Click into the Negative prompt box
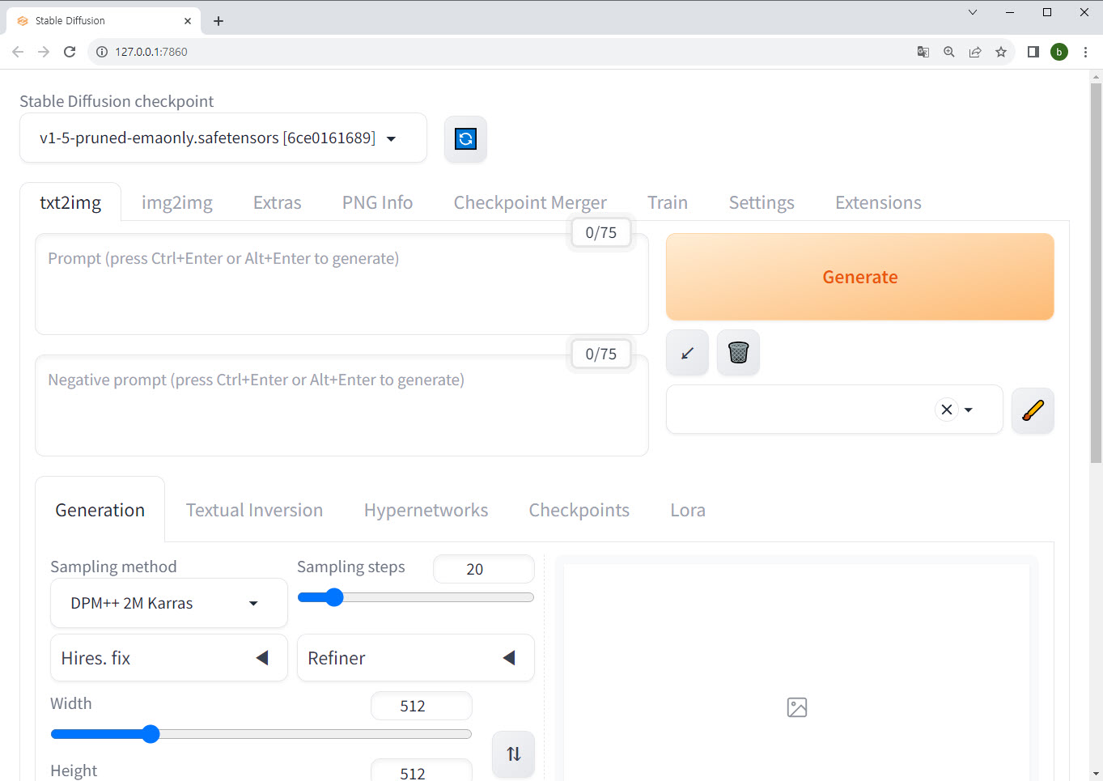Viewport: 1103px width, 781px height. pyautogui.click(x=342, y=405)
